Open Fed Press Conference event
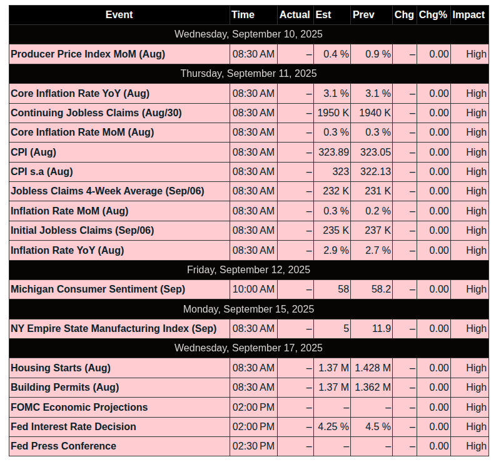The image size is (501, 462). (x=64, y=446)
